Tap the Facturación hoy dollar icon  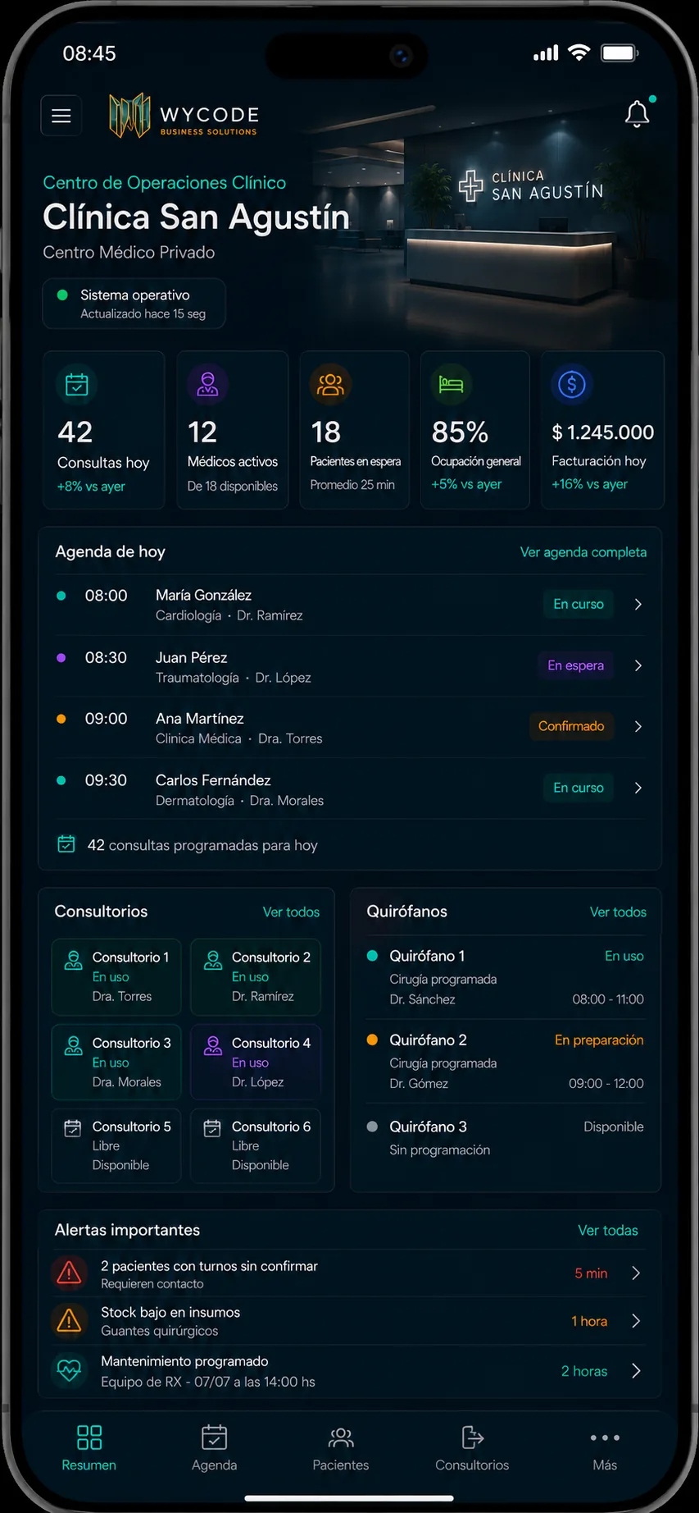[572, 384]
